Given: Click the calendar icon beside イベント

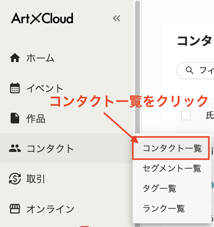Looking at the screenshot, I should (x=15, y=88).
